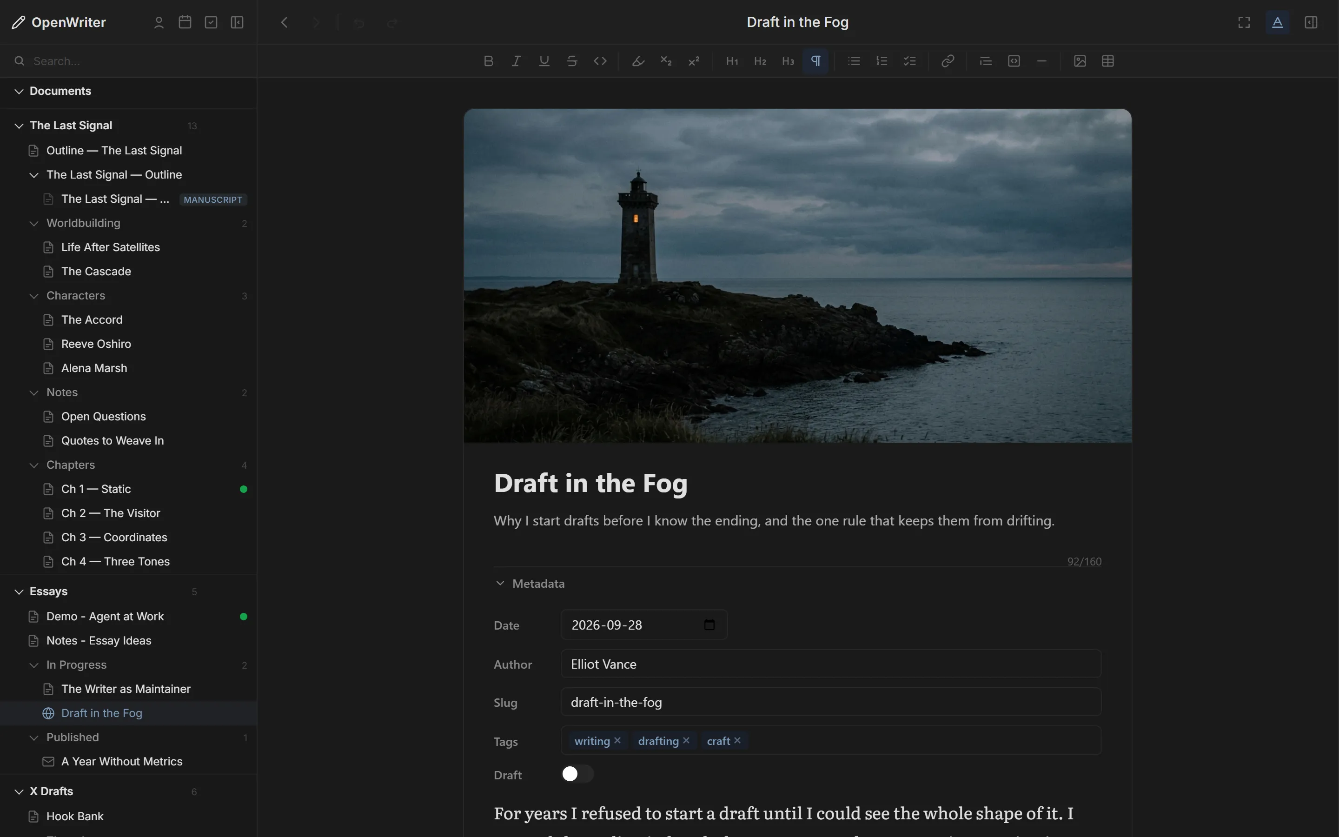Collapse the Chapters folder
The width and height of the screenshot is (1339, 837).
click(34, 465)
